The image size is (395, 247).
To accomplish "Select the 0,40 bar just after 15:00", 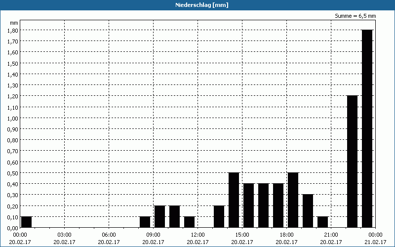I will coord(249,206).
